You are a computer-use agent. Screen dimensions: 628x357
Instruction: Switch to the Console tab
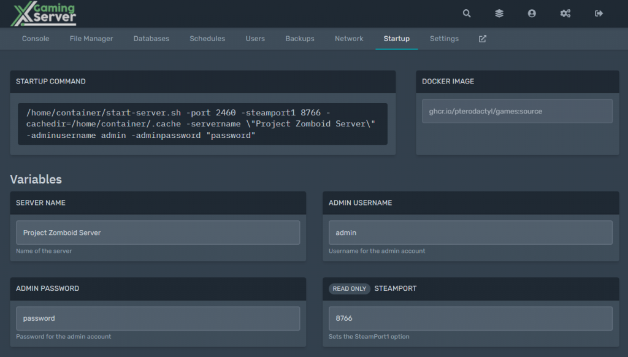point(36,39)
